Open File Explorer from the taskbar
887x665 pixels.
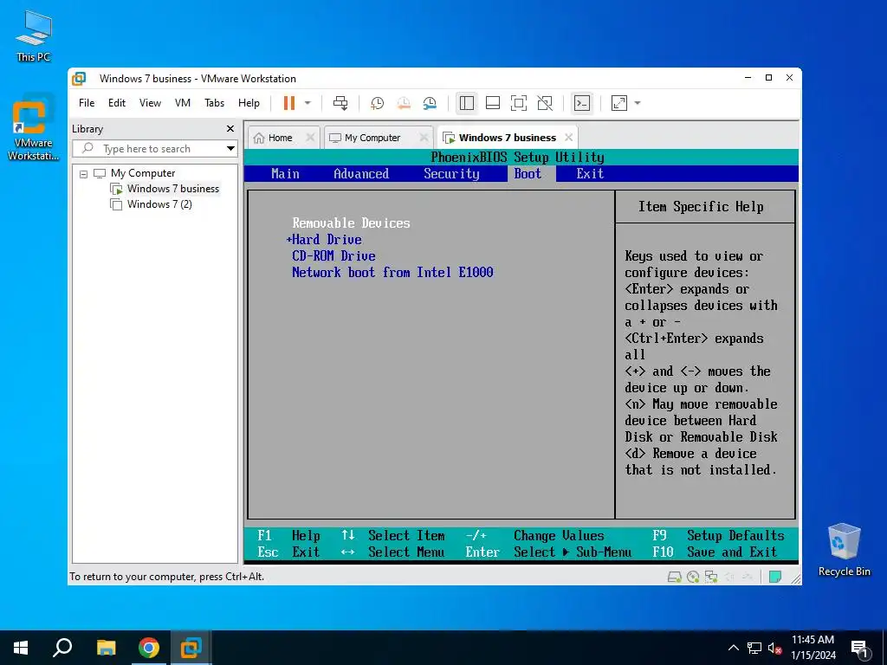pos(106,648)
